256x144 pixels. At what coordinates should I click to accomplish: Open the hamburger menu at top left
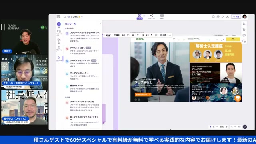(x=58, y=17)
